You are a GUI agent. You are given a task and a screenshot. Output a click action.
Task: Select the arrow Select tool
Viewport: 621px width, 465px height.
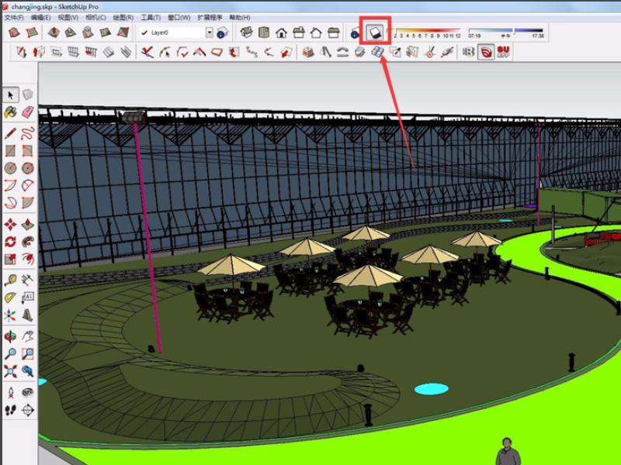coord(11,95)
